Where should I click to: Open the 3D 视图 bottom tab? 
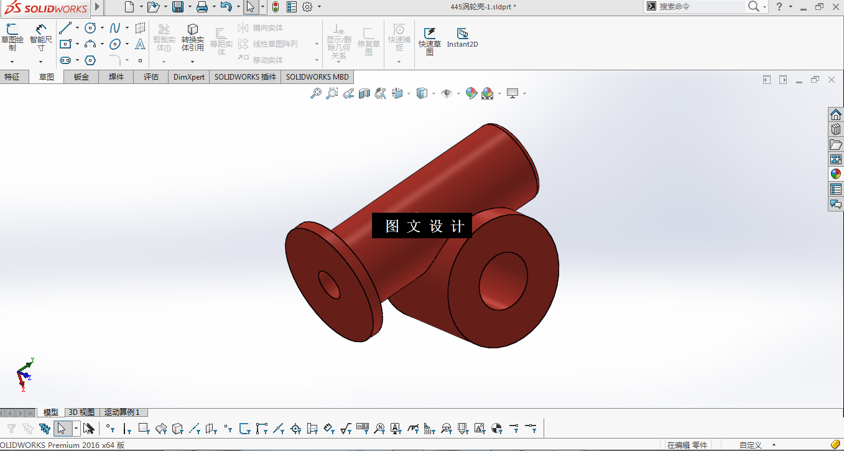coord(81,412)
